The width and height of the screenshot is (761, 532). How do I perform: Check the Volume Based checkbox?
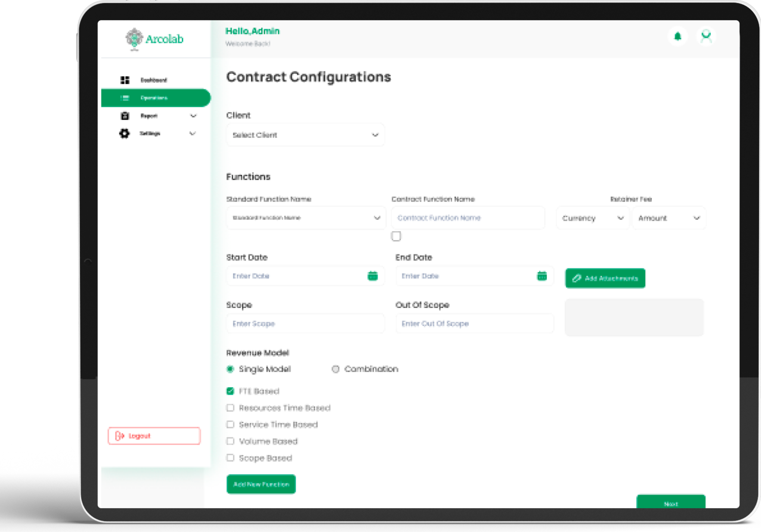pyautogui.click(x=230, y=441)
